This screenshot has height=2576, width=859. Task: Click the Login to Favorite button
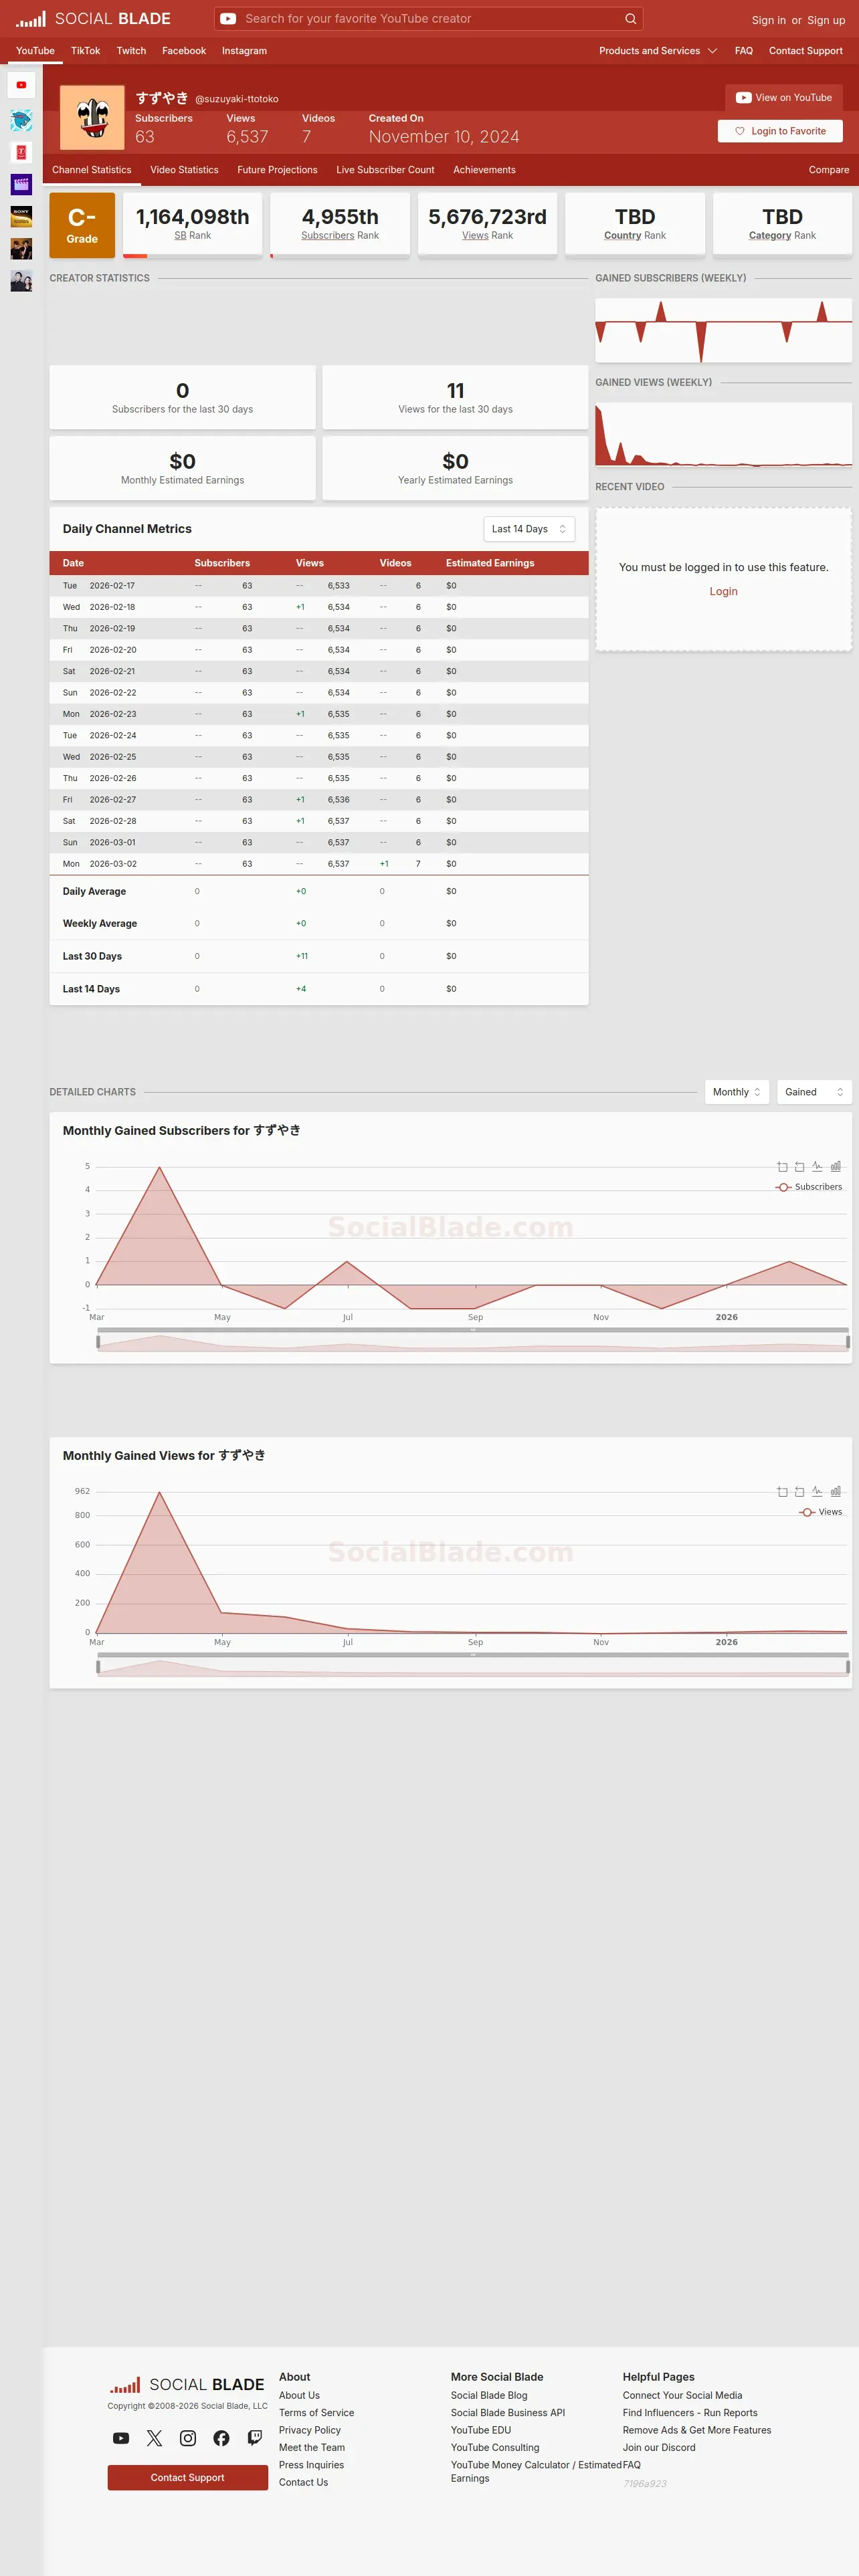pyautogui.click(x=780, y=131)
